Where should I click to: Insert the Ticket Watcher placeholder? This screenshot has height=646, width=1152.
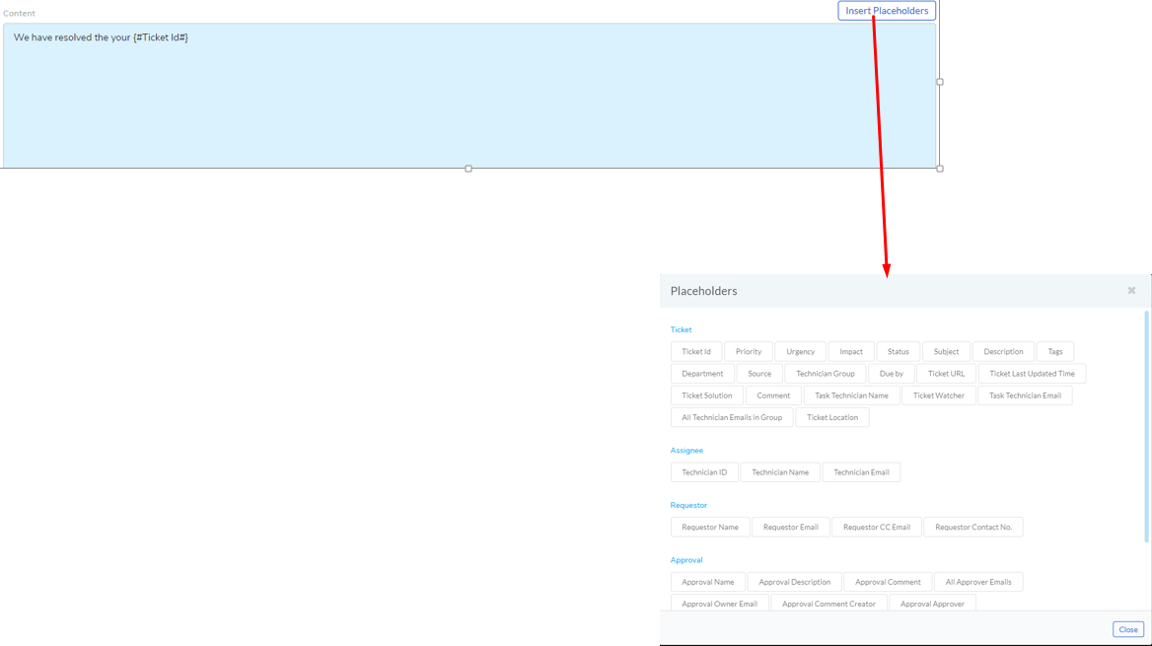pos(939,396)
